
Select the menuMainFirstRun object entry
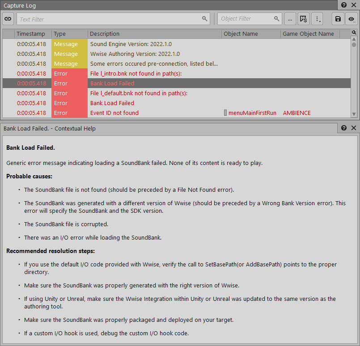[252, 113]
